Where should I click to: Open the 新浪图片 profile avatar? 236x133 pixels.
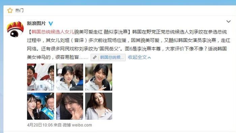coord(15,29)
